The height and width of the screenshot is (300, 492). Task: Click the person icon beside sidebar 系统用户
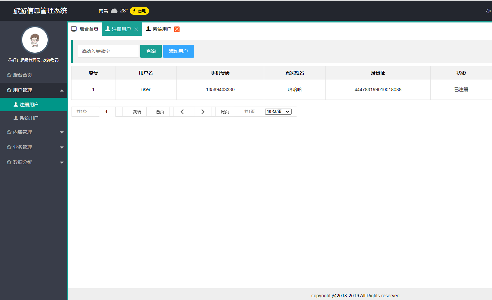click(16, 118)
